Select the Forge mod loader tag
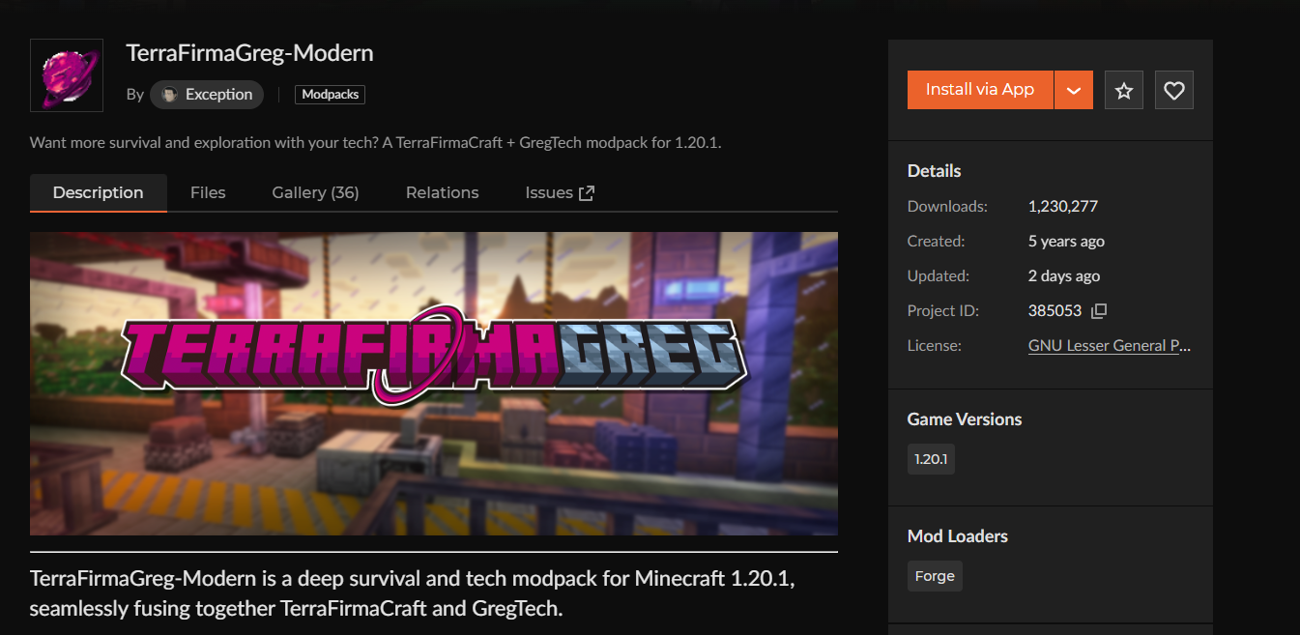Viewport: 1300px width, 635px height. (935, 576)
